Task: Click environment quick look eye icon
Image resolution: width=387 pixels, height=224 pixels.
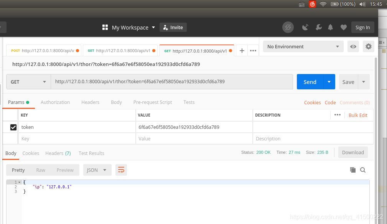Action: point(353,47)
